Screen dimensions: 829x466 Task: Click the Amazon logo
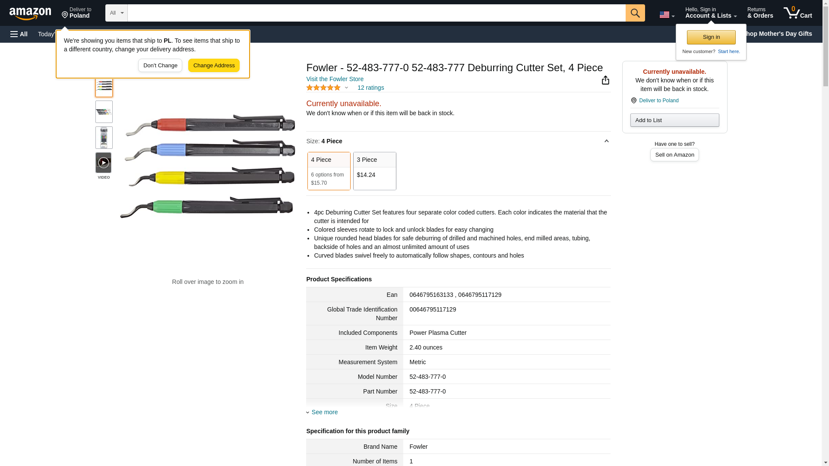30,13
